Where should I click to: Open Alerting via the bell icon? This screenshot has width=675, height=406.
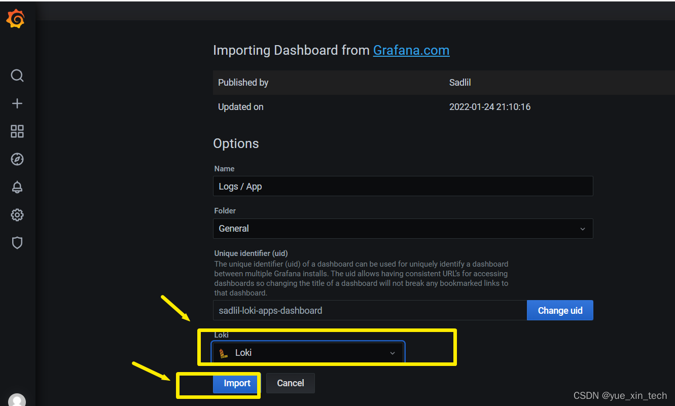tap(17, 187)
